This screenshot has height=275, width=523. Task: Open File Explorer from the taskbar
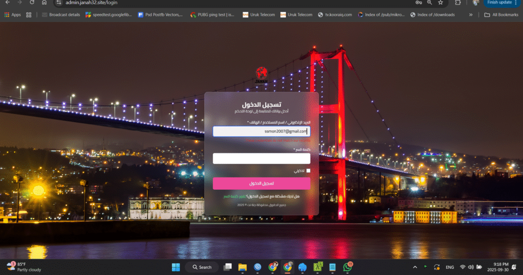coord(243,267)
